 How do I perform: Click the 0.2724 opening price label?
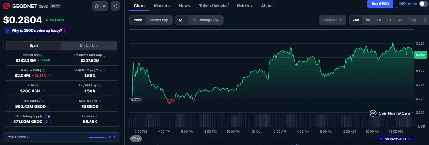tap(136, 100)
